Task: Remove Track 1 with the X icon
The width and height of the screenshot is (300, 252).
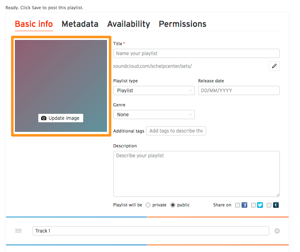Action: (x=277, y=231)
